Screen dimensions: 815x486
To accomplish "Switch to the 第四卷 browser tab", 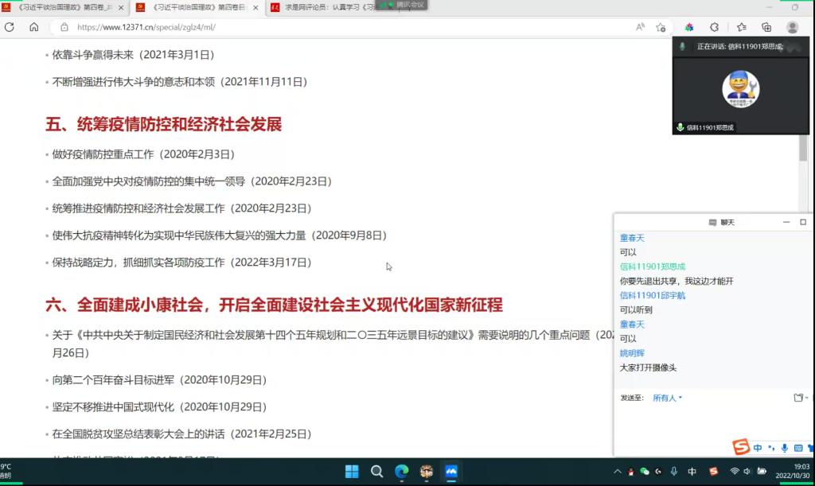I will (65, 7).
